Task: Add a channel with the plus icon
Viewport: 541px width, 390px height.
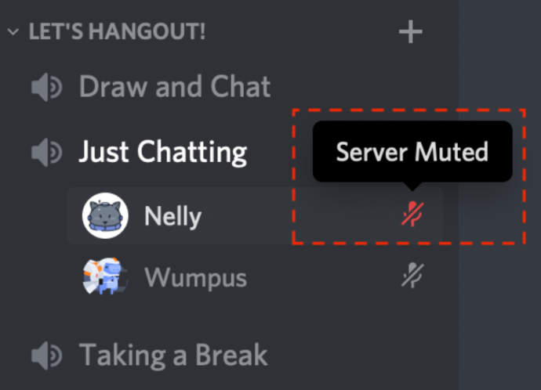Action: 411,31
